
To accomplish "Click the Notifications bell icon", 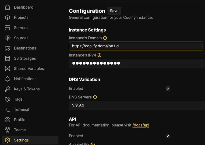I will click(8, 79).
